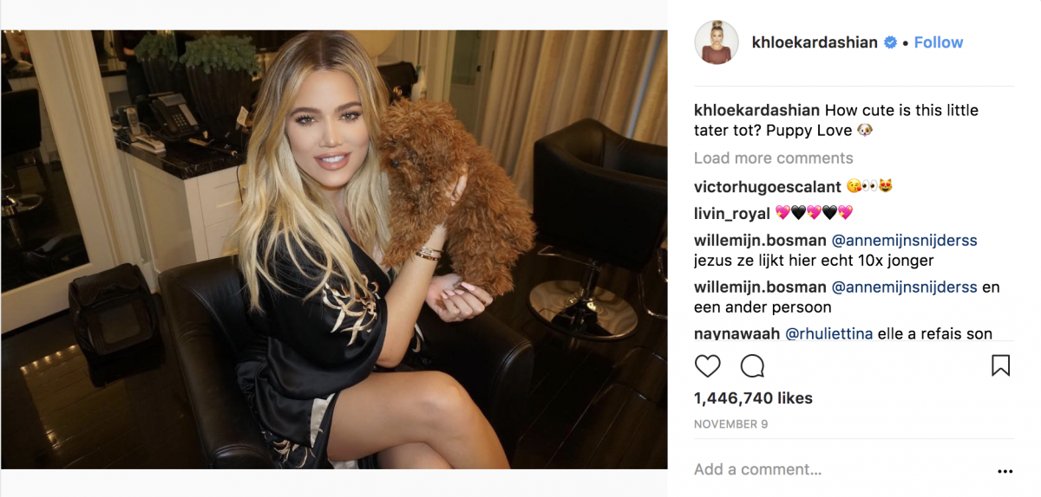Open the three-dots more options menu
Viewport: 1041px width, 497px height.
click(x=1005, y=472)
